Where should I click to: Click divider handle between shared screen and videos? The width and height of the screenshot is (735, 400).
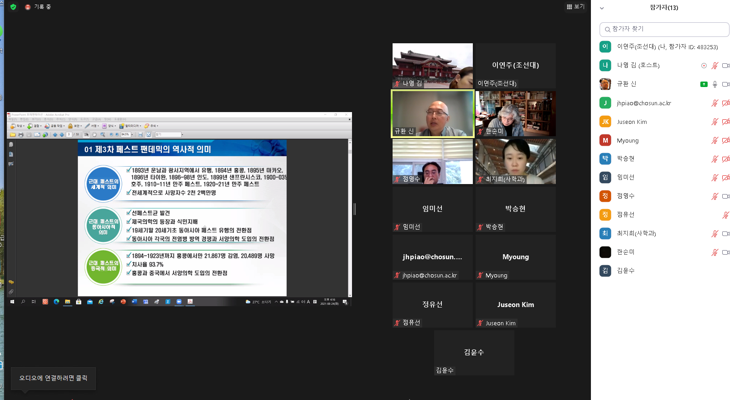(x=355, y=209)
